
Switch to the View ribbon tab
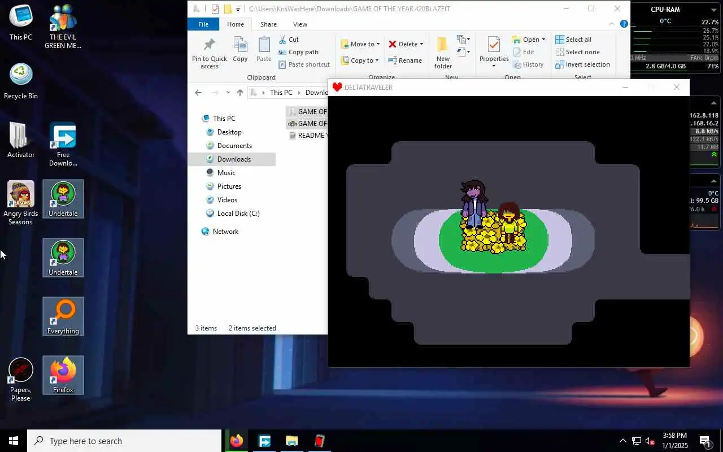pyautogui.click(x=300, y=24)
